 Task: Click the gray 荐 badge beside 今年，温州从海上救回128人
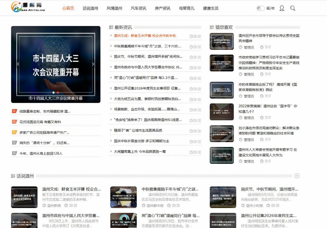coord(14,153)
